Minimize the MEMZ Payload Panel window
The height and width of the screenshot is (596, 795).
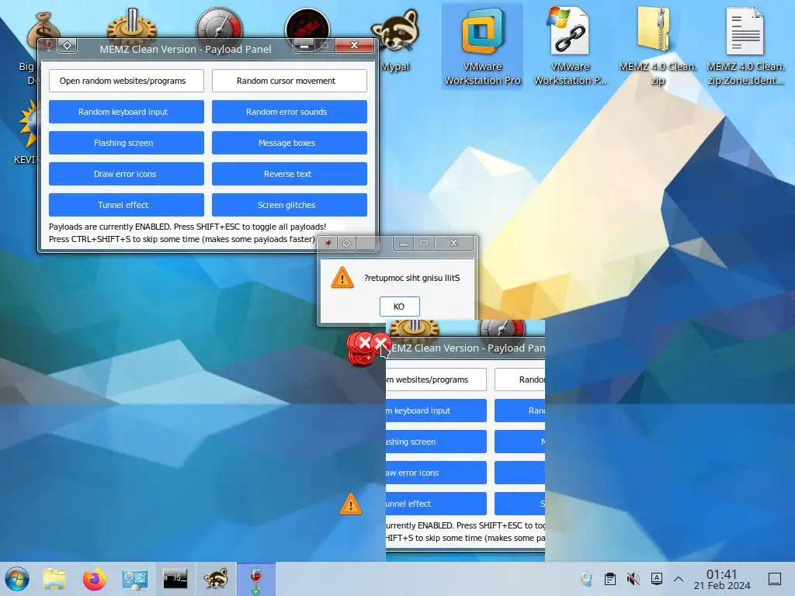(x=304, y=46)
